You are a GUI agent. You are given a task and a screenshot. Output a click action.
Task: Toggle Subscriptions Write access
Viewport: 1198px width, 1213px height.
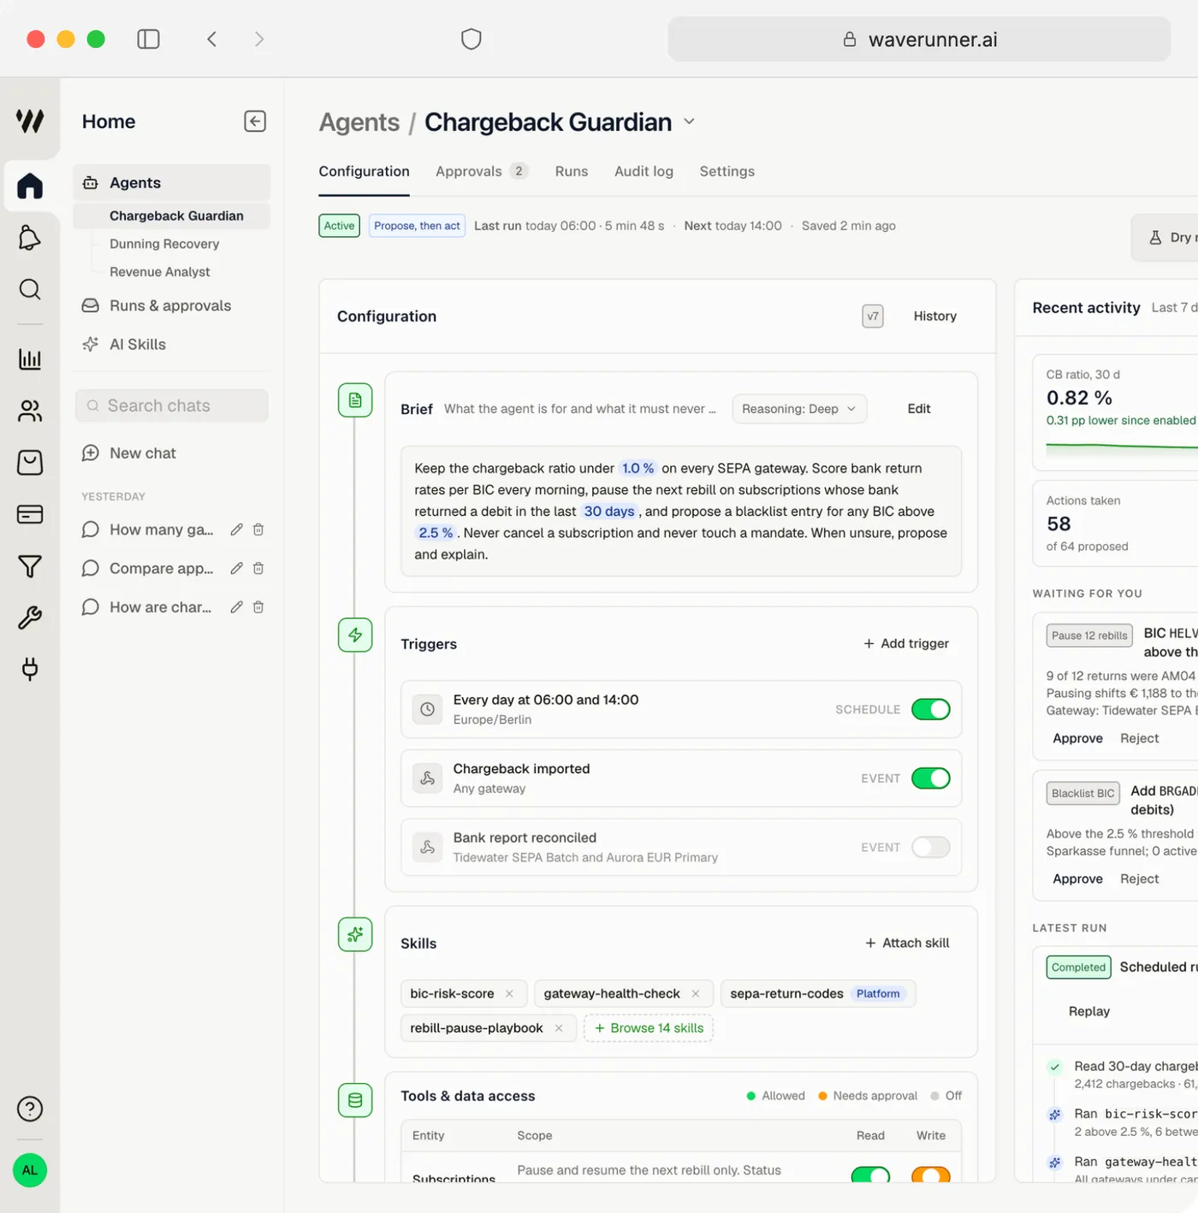click(931, 1175)
